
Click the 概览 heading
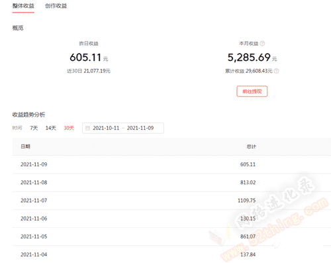coord(18,28)
